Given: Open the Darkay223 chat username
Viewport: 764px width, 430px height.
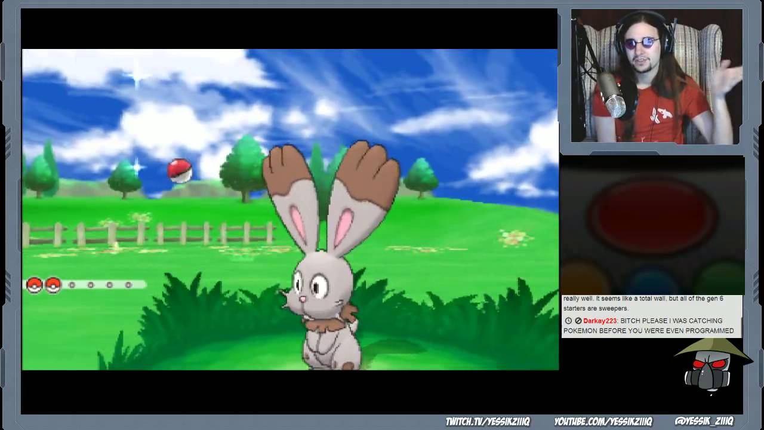Looking at the screenshot, I should pyautogui.click(x=600, y=321).
